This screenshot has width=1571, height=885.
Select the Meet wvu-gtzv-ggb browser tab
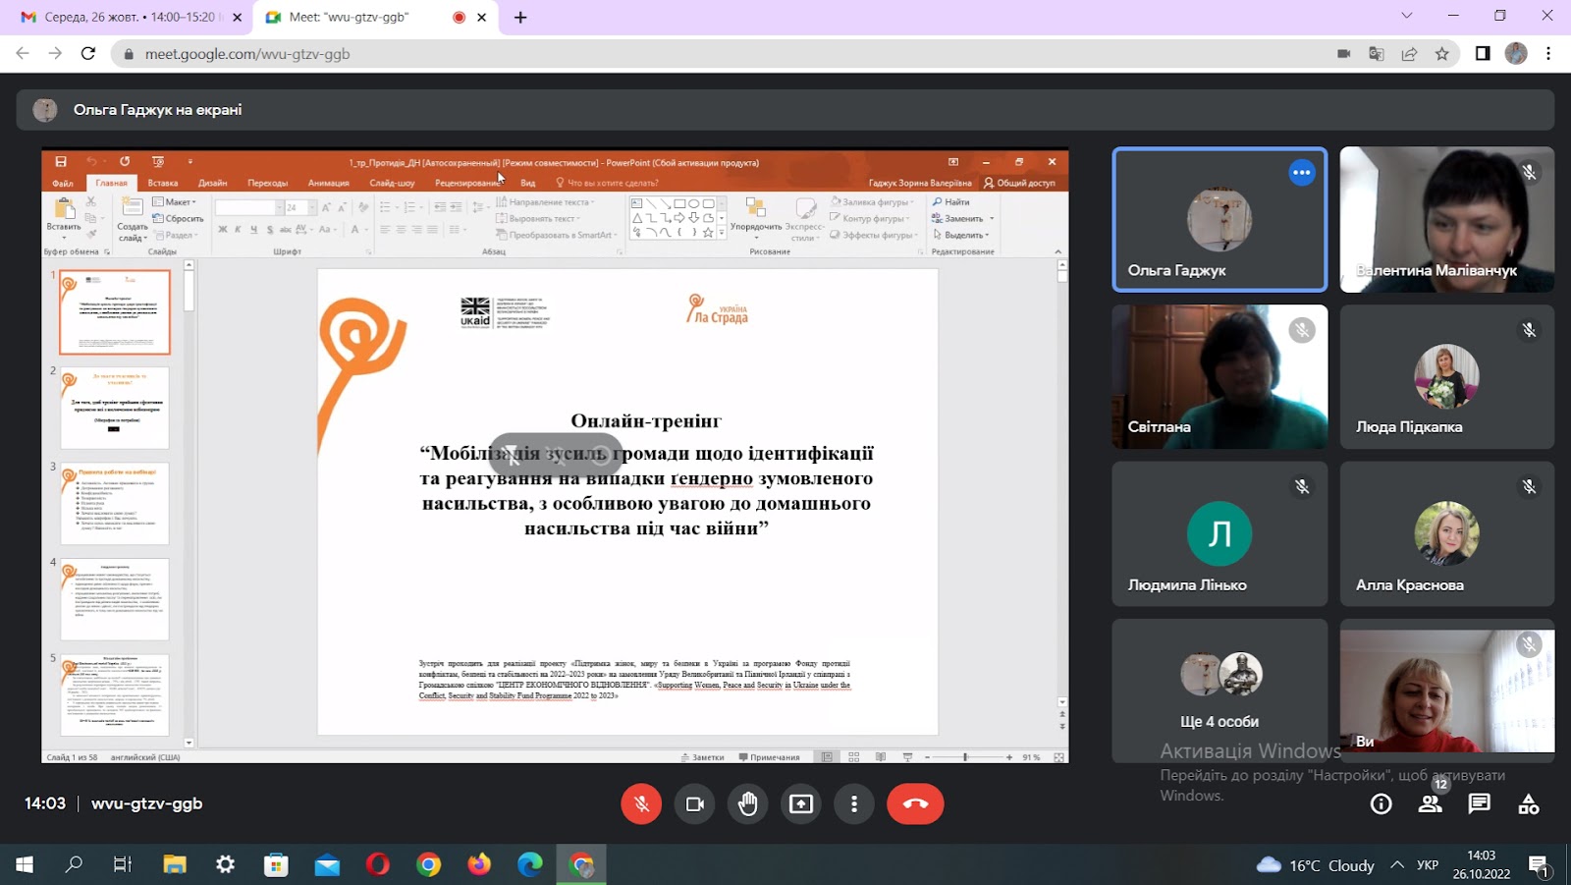pyautogui.click(x=373, y=18)
